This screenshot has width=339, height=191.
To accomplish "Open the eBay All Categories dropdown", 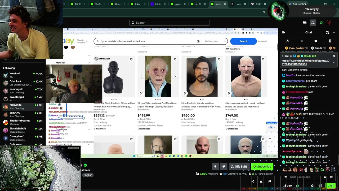I will click(215, 41).
